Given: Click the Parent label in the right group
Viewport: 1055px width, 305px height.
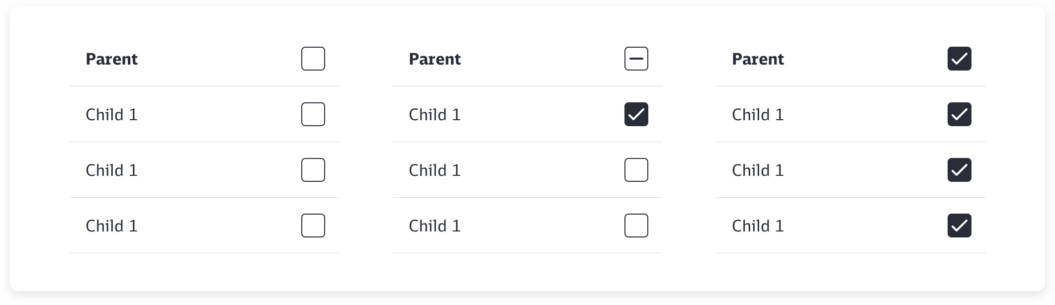Looking at the screenshot, I should (x=758, y=59).
